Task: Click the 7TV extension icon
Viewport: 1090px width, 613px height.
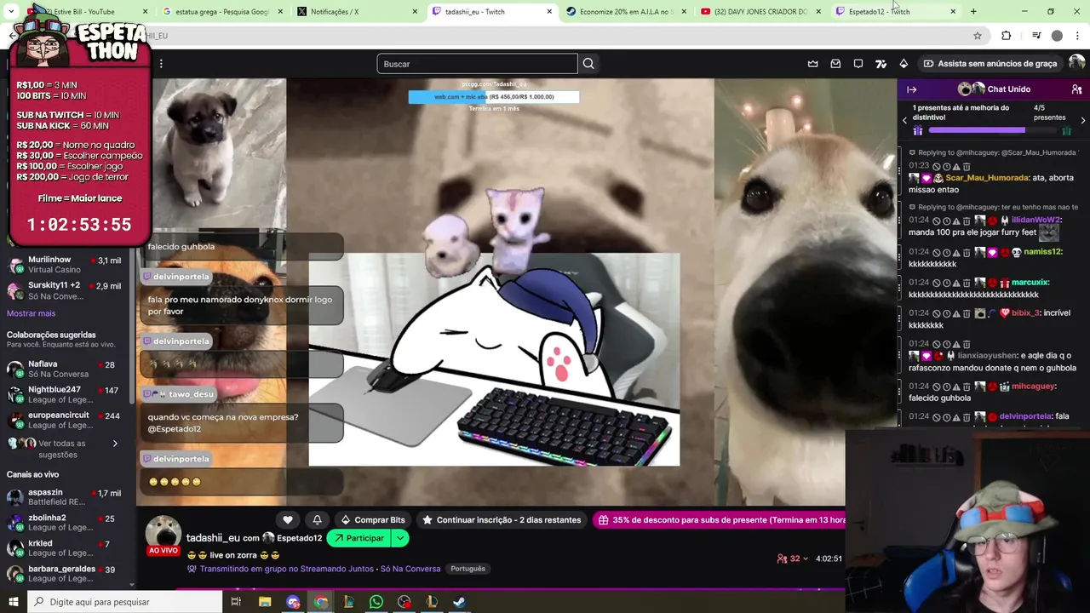Action: point(881,64)
